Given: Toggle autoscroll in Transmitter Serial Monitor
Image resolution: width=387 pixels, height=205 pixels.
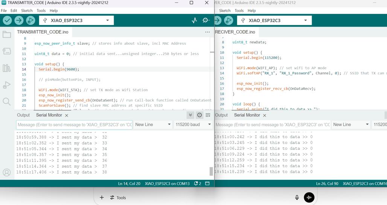Looking at the screenshot, I should coord(190,115).
